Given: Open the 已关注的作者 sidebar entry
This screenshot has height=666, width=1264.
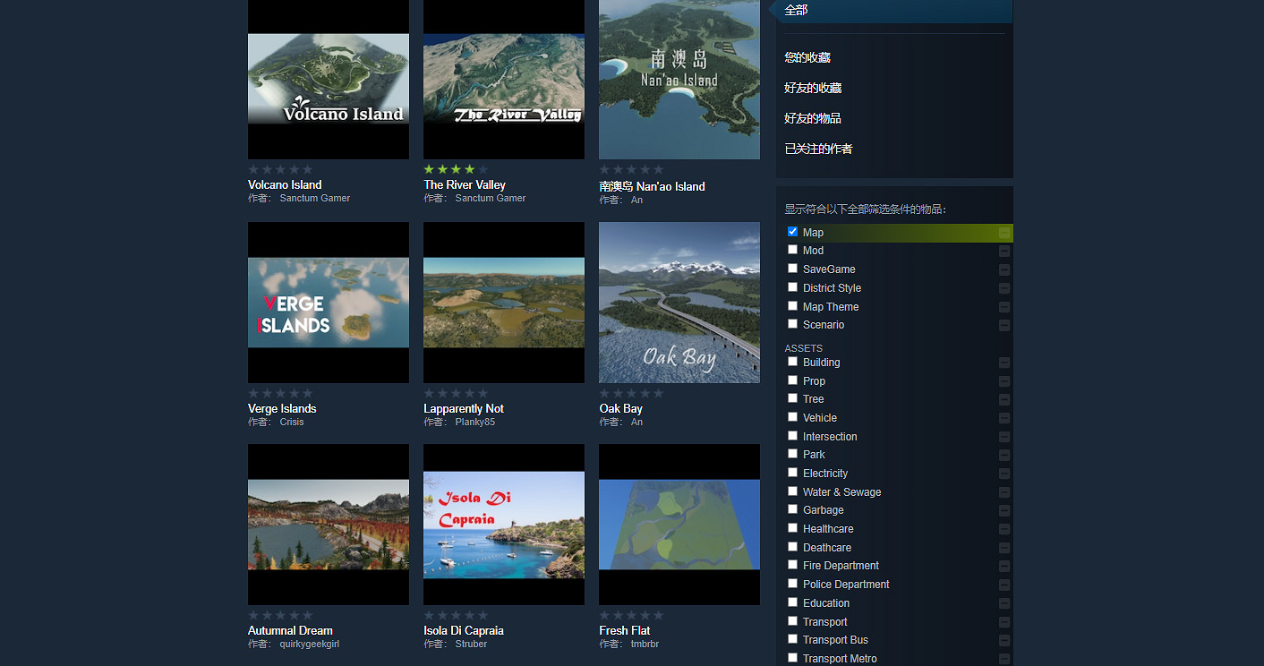Looking at the screenshot, I should click(x=818, y=149).
